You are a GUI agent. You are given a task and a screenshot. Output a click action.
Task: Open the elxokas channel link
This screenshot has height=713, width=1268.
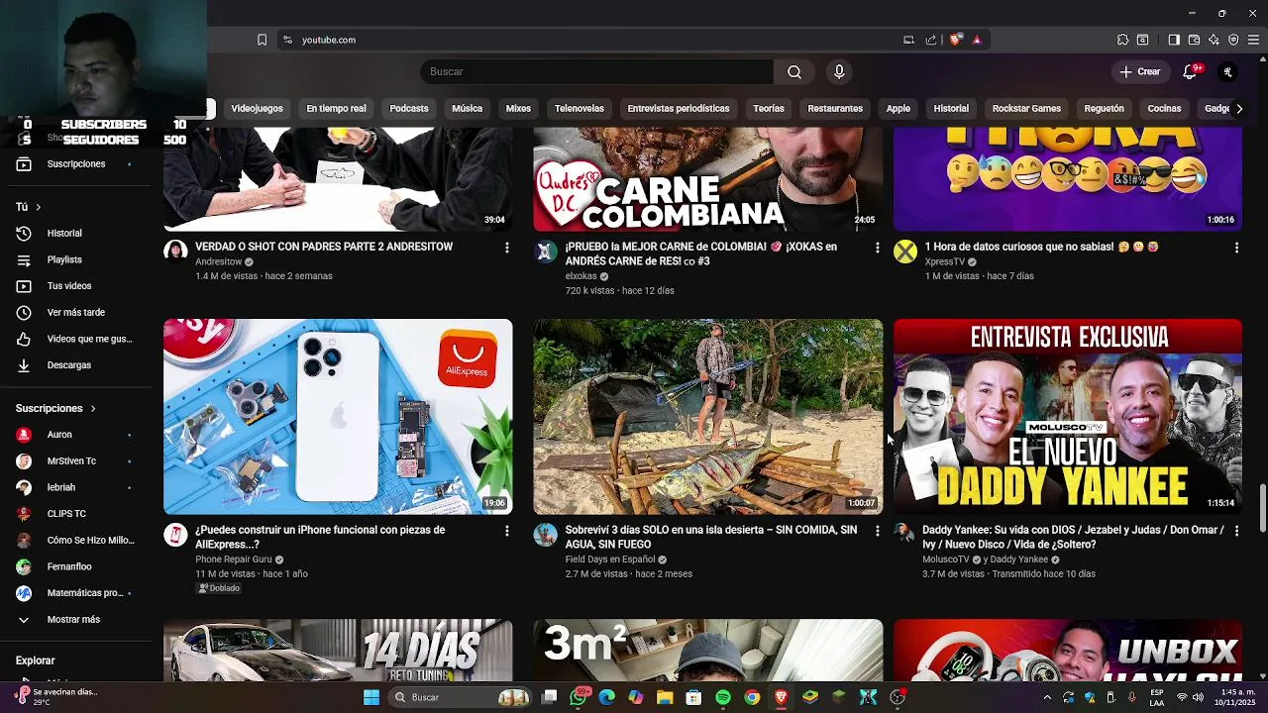click(581, 277)
